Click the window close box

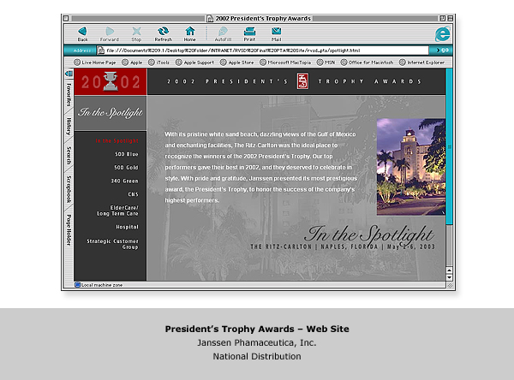[66, 18]
